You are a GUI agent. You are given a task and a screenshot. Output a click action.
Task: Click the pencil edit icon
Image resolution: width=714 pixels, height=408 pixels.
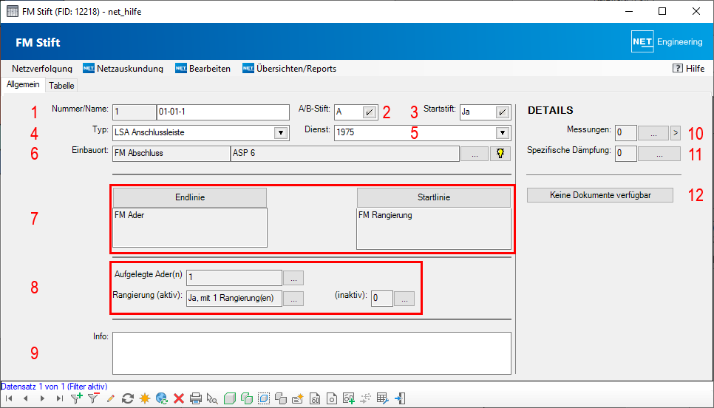[x=110, y=398]
